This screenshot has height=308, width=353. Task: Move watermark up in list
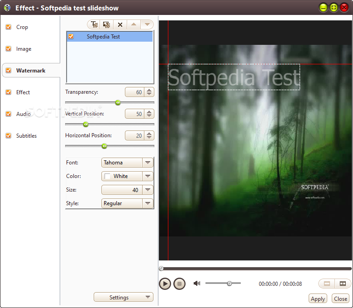[x=134, y=24]
